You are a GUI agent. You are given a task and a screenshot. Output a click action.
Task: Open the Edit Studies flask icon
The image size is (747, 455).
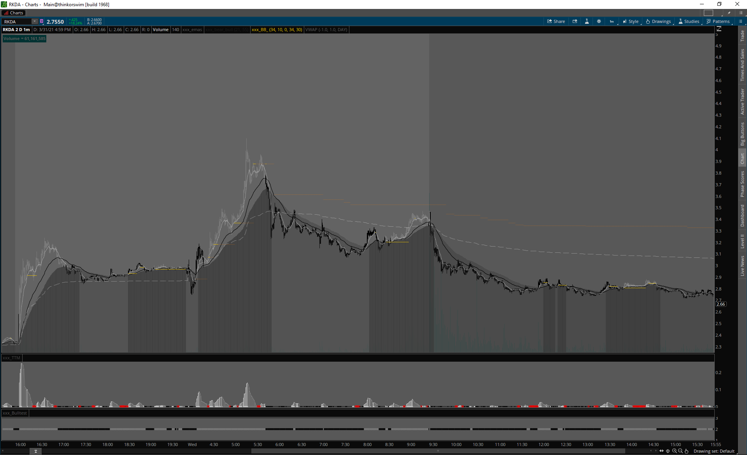tap(587, 21)
